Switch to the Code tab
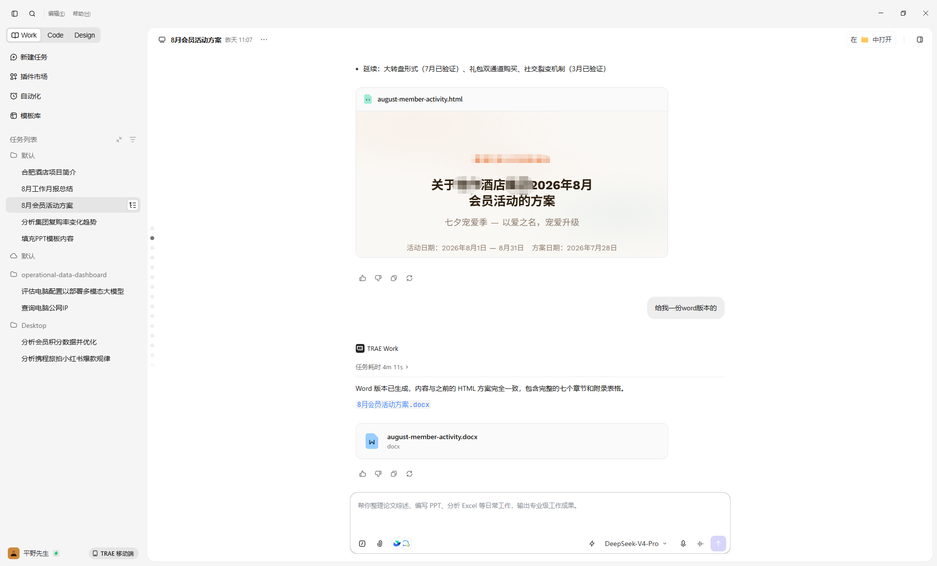This screenshot has height=566, width=937. tap(55, 35)
